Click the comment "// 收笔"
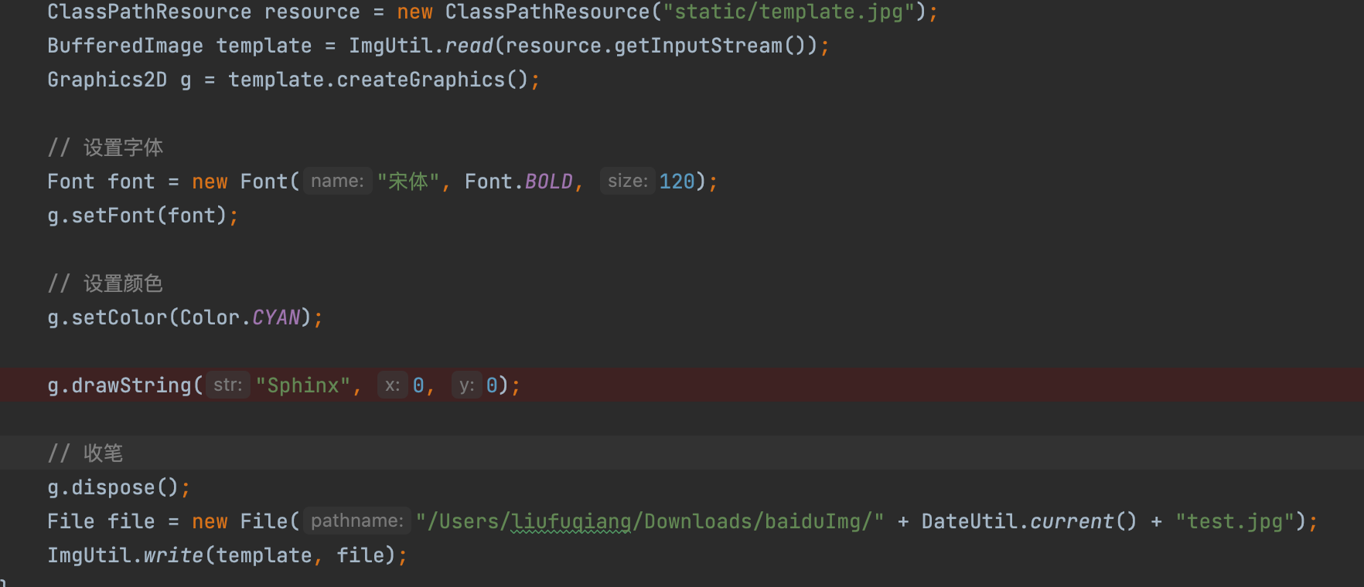This screenshot has width=1364, height=587. 85,453
